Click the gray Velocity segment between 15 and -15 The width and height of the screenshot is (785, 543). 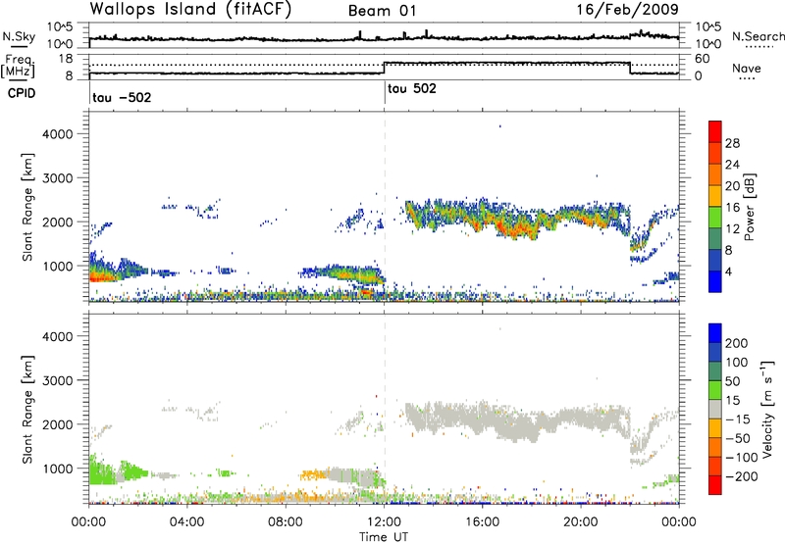[715, 409]
